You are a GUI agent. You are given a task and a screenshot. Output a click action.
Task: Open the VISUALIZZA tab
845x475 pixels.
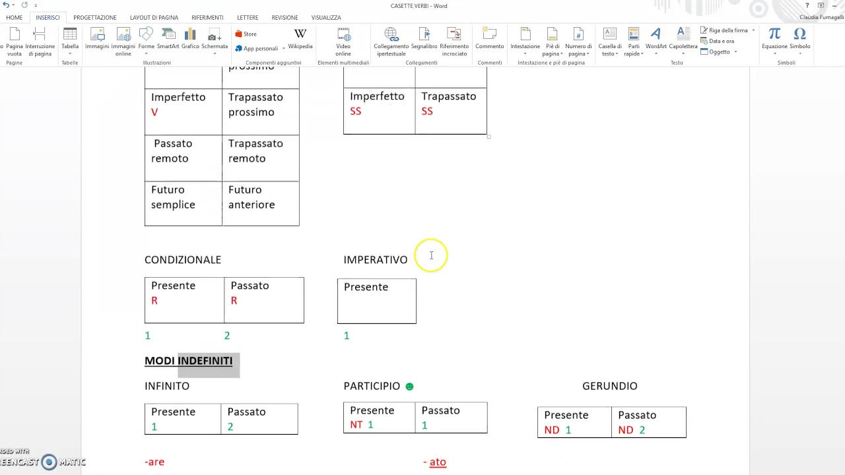click(326, 18)
